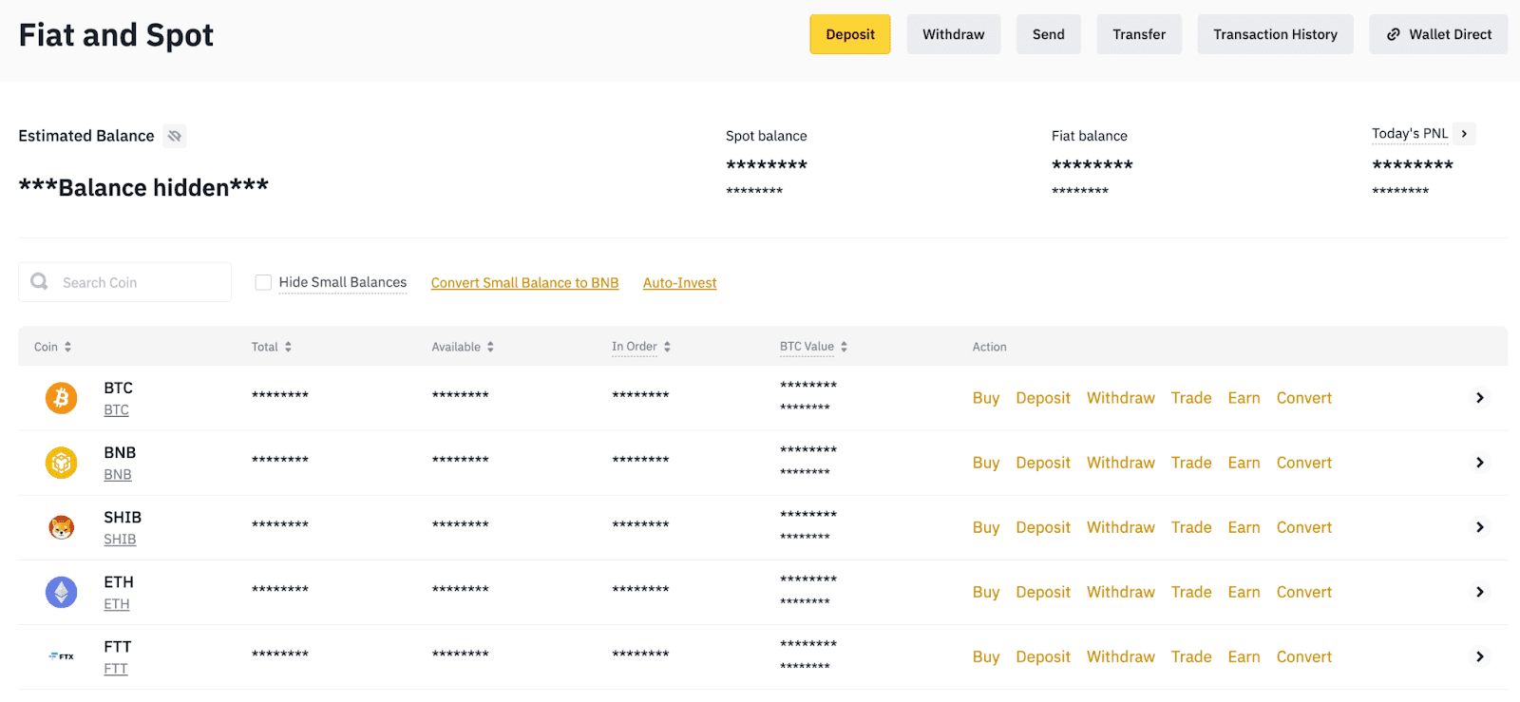Click the Bitcoin coin icon
The height and width of the screenshot is (702, 1520).
coord(62,398)
